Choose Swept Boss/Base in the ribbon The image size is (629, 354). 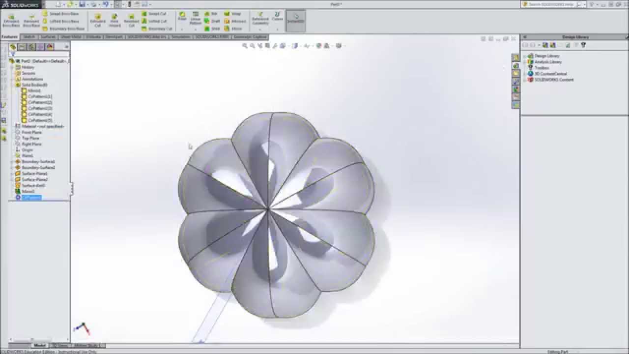click(x=61, y=14)
